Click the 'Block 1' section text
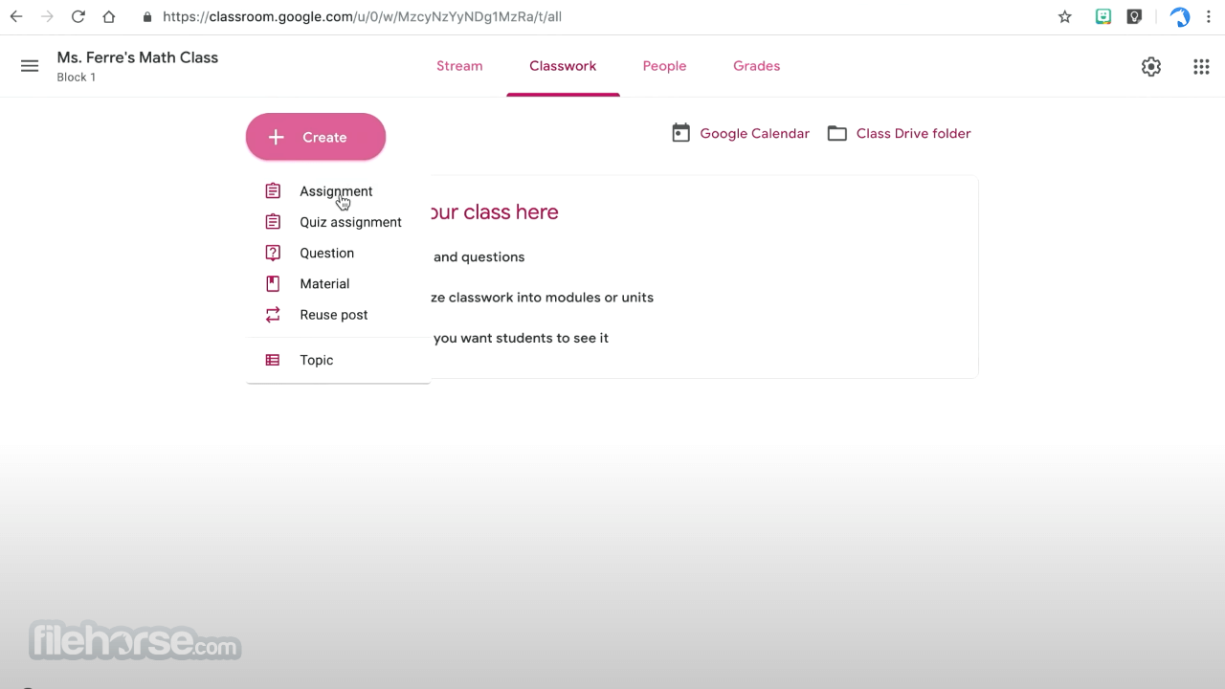 tap(77, 78)
